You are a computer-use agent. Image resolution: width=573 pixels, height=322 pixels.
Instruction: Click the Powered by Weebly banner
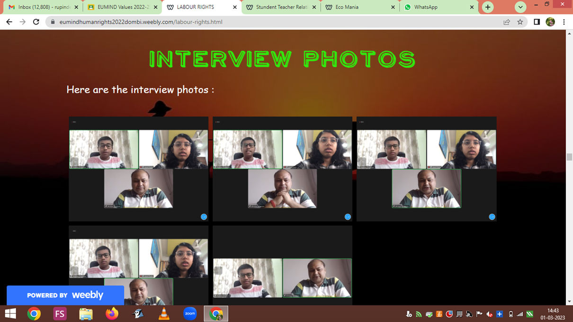[x=65, y=295]
